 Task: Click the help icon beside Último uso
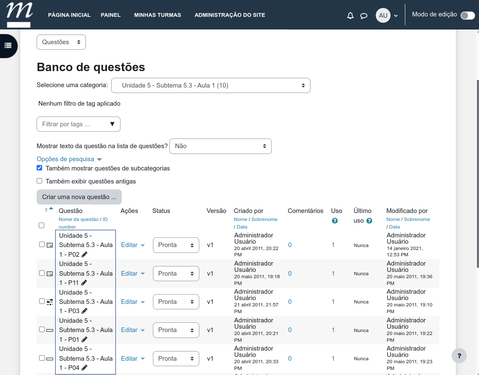coord(369,221)
